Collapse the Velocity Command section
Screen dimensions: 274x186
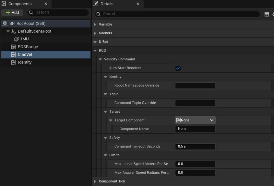(100, 59)
